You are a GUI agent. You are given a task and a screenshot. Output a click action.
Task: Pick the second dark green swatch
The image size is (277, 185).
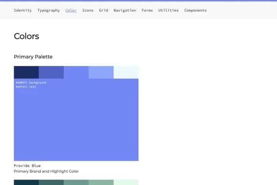pyautogui.click(x=51, y=183)
